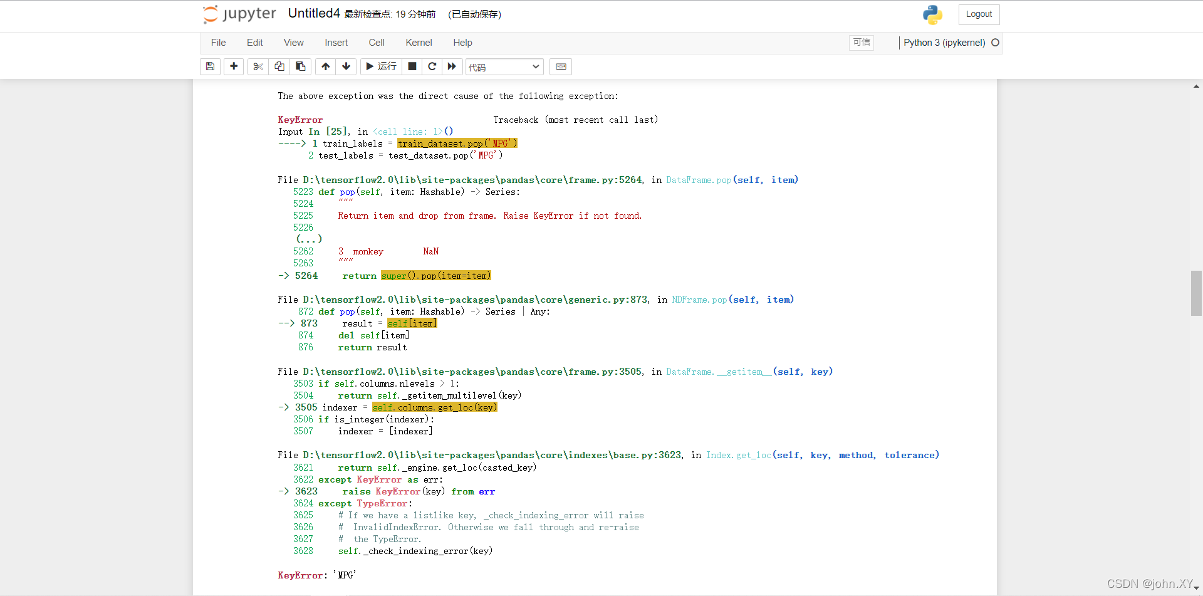The height and width of the screenshot is (596, 1203).
Task: Open the Edit menu
Action: coord(254,43)
